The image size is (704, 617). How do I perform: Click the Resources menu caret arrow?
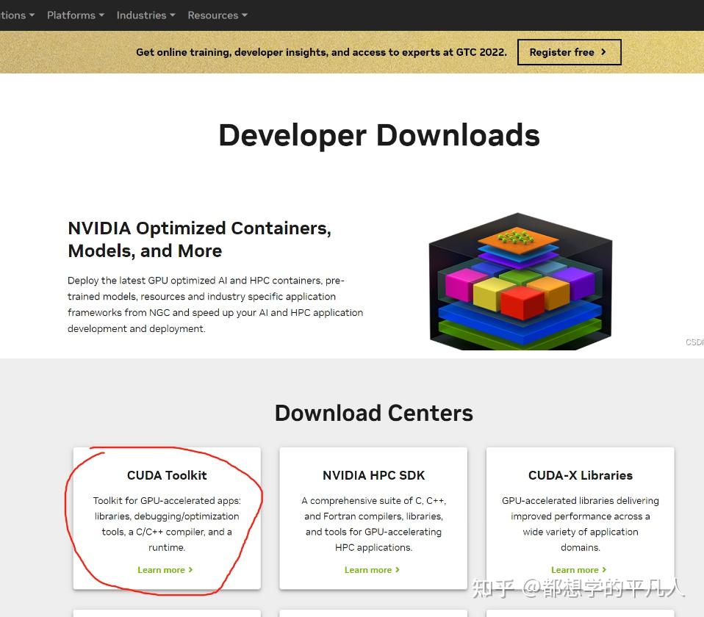(x=245, y=15)
